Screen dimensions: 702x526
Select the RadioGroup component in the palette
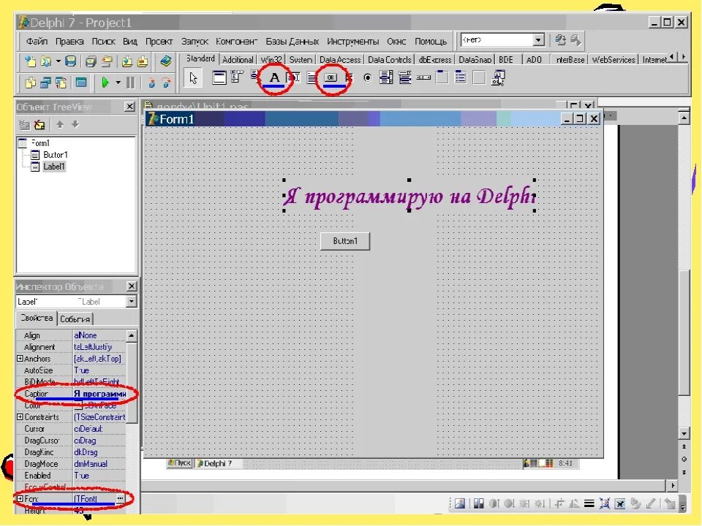pos(460,78)
